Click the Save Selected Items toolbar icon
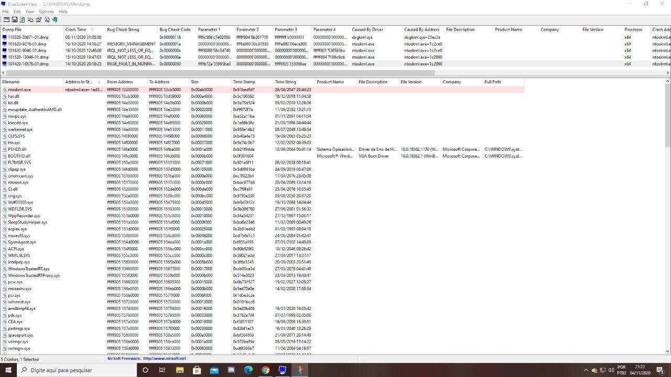The width and height of the screenshot is (671, 377). [x=14, y=19]
